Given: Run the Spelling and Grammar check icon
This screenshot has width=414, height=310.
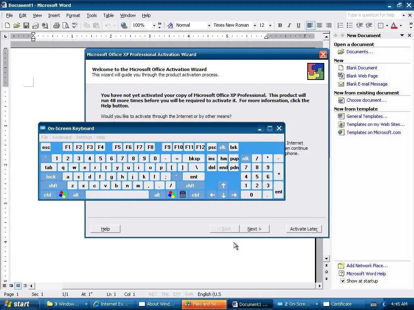Looking at the screenshot, I should (x=75, y=25).
